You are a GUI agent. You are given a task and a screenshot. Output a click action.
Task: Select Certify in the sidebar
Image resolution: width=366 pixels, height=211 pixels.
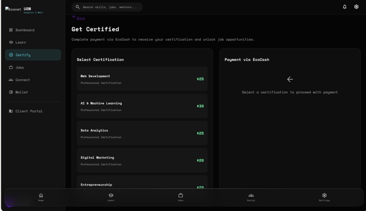click(x=33, y=55)
